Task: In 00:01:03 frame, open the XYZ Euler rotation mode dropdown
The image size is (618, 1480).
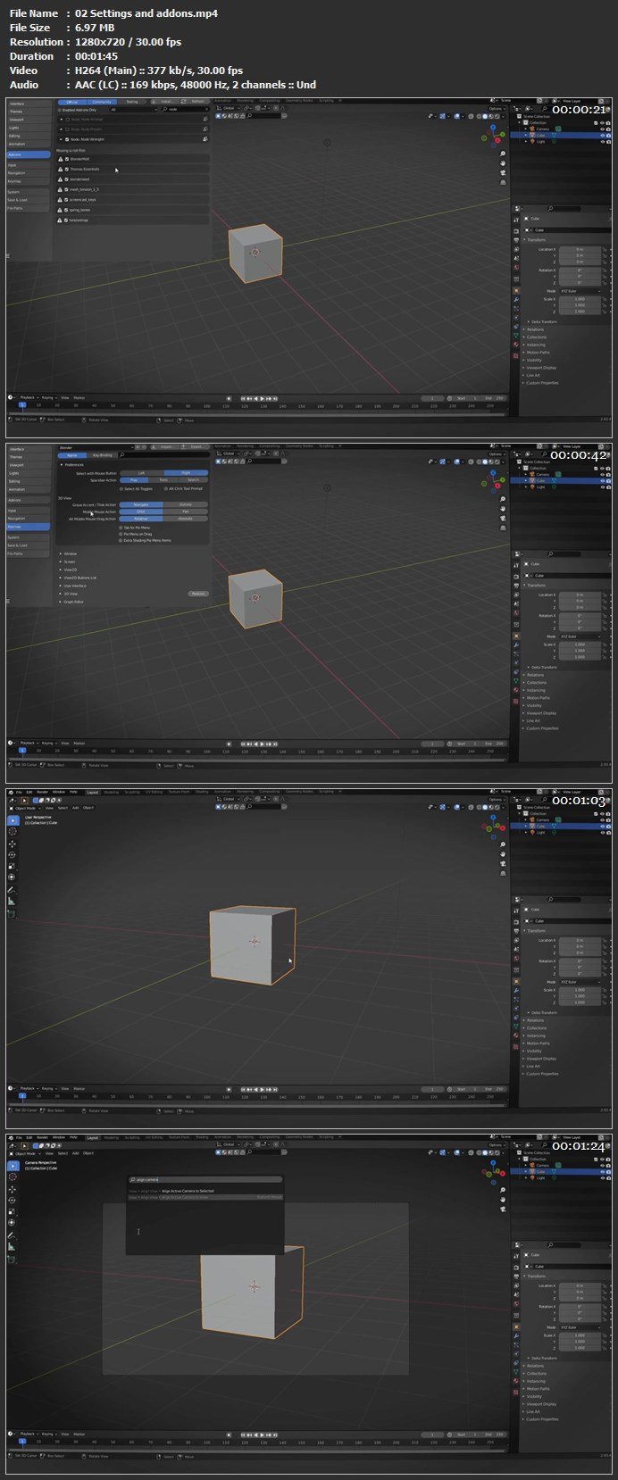Action: click(x=580, y=982)
